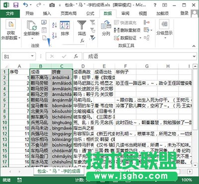The height and width of the screenshot is (184, 199).
Task: Click cell D1 containing 成语典故
Action: click(x=83, y=72)
